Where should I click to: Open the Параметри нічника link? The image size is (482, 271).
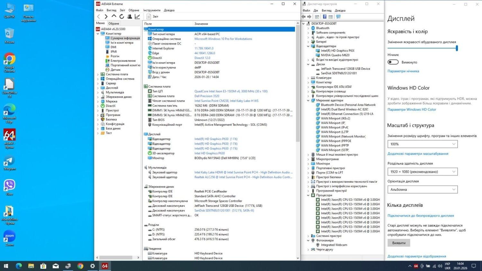(403, 71)
